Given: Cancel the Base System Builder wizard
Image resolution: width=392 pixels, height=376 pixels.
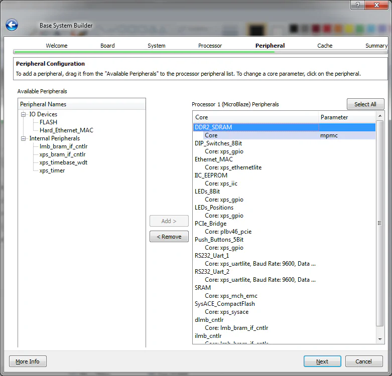Looking at the screenshot, I should click(x=363, y=361).
